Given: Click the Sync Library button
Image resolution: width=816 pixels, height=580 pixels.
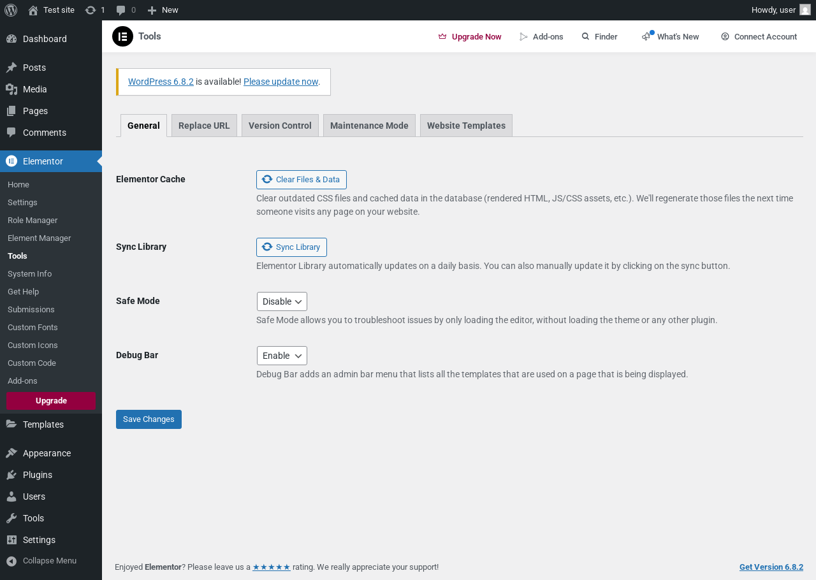Looking at the screenshot, I should point(291,247).
